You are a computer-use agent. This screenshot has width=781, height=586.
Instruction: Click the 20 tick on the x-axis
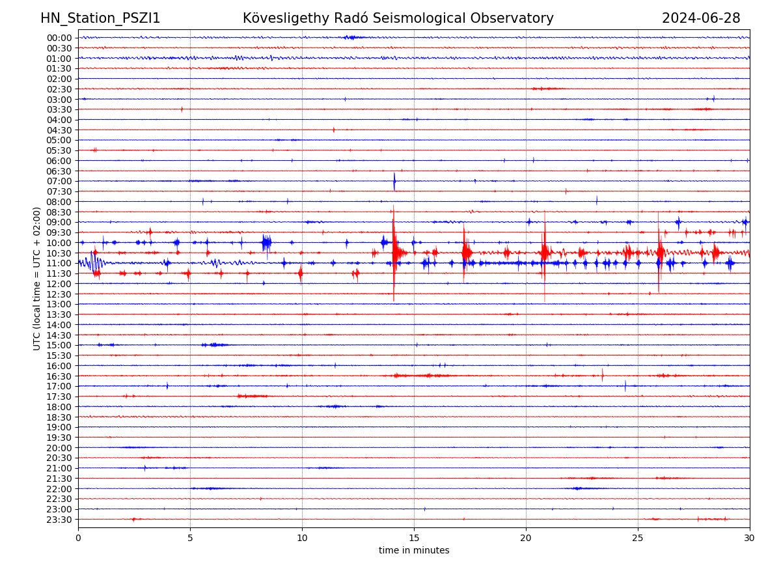tap(526, 538)
